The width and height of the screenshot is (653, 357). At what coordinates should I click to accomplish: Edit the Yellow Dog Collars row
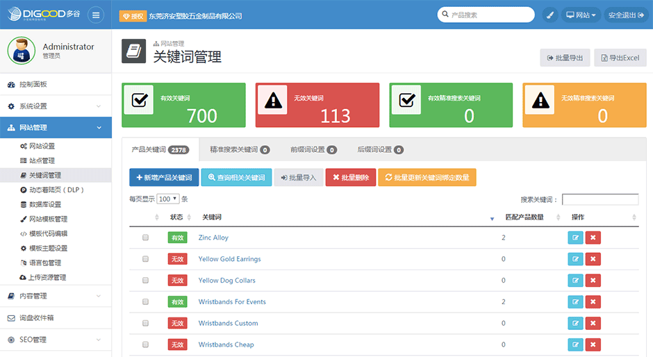[575, 281]
